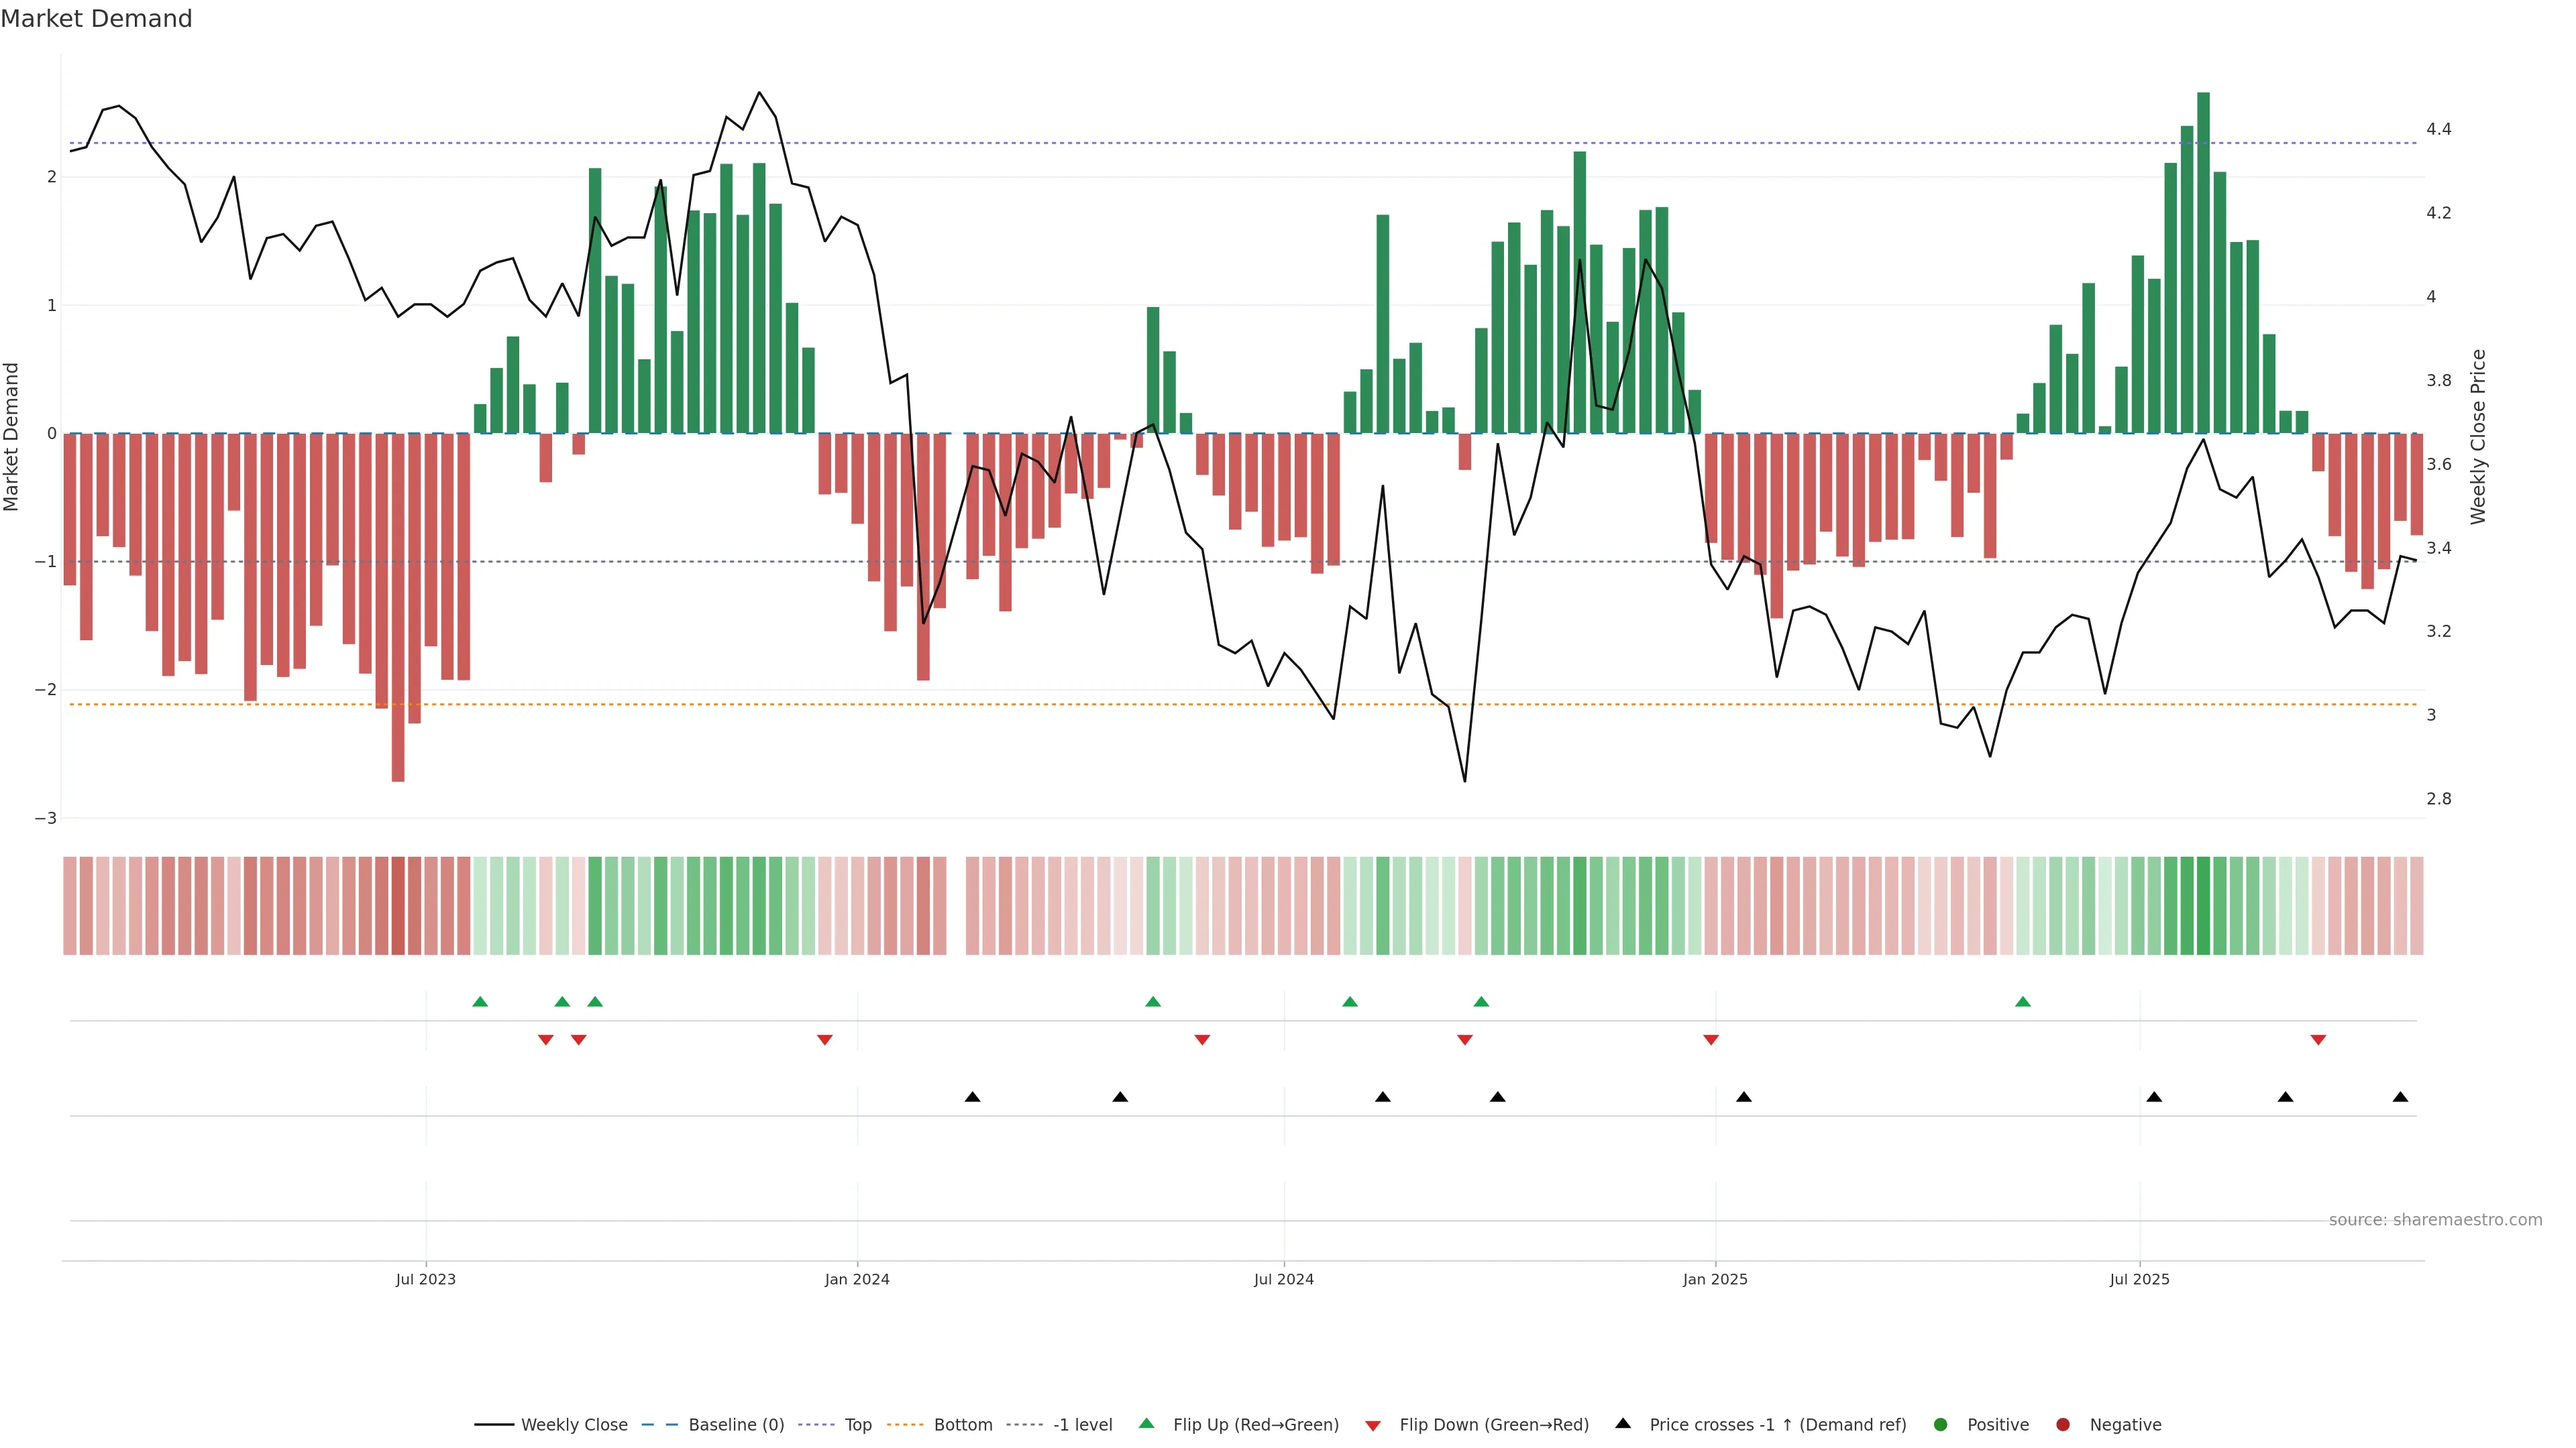Toggle the -1 level legend entry

(x=1082, y=1425)
